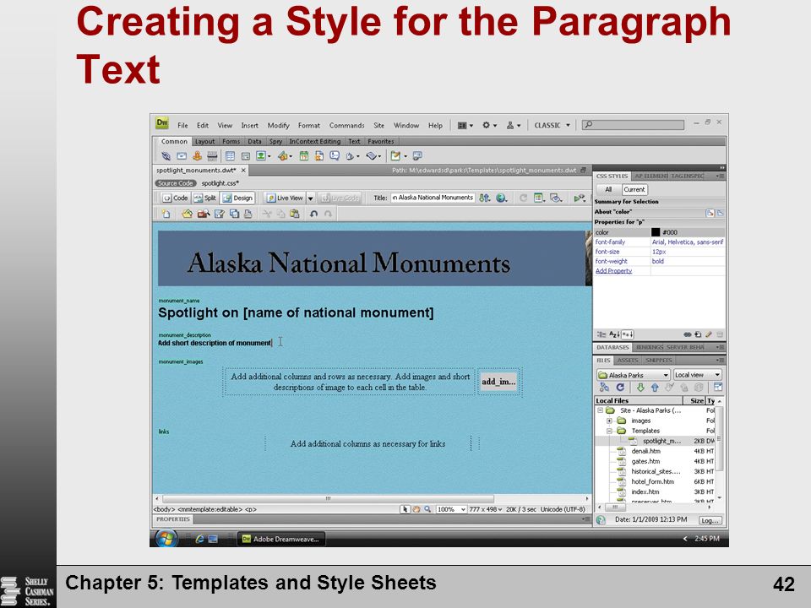Show list view A-Z in CSS properties
The height and width of the screenshot is (608, 811).
coord(614,334)
